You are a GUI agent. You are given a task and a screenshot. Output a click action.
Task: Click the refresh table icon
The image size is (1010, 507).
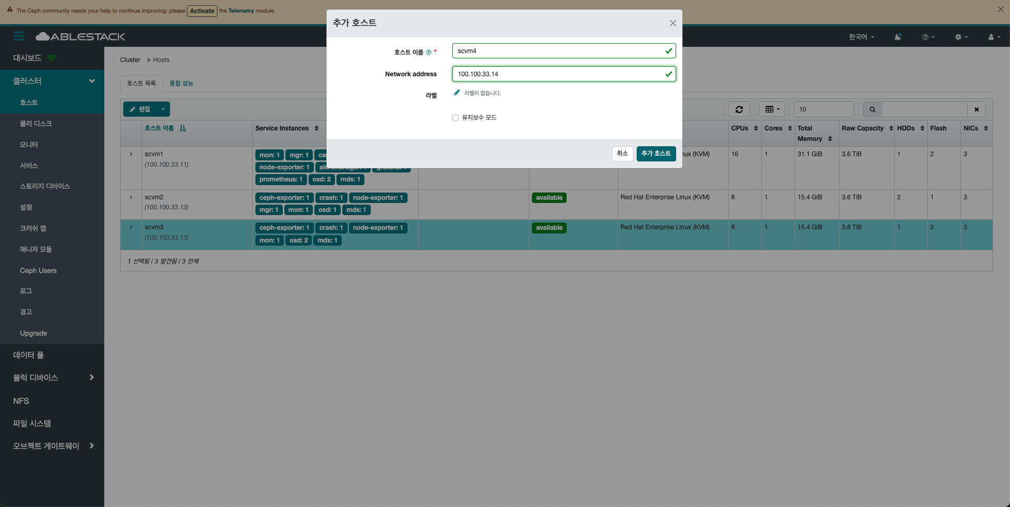pyautogui.click(x=739, y=109)
